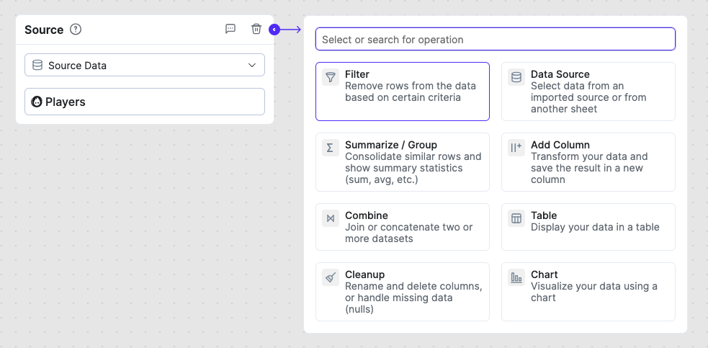Click the Filter funnel icon
Viewport: 708px width, 348px height.
click(330, 77)
